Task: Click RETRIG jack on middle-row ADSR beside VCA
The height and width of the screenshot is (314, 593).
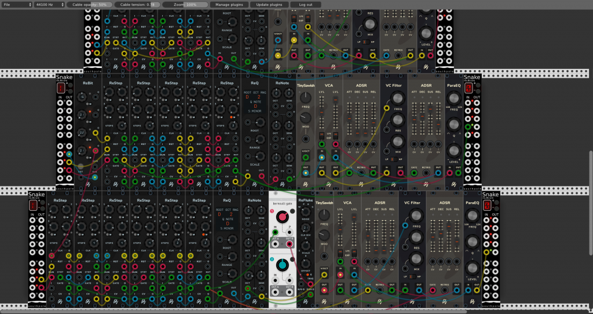Action: (x=361, y=173)
